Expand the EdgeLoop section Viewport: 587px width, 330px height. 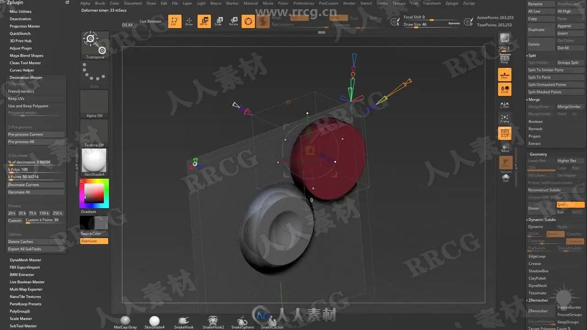click(x=537, y=256)
